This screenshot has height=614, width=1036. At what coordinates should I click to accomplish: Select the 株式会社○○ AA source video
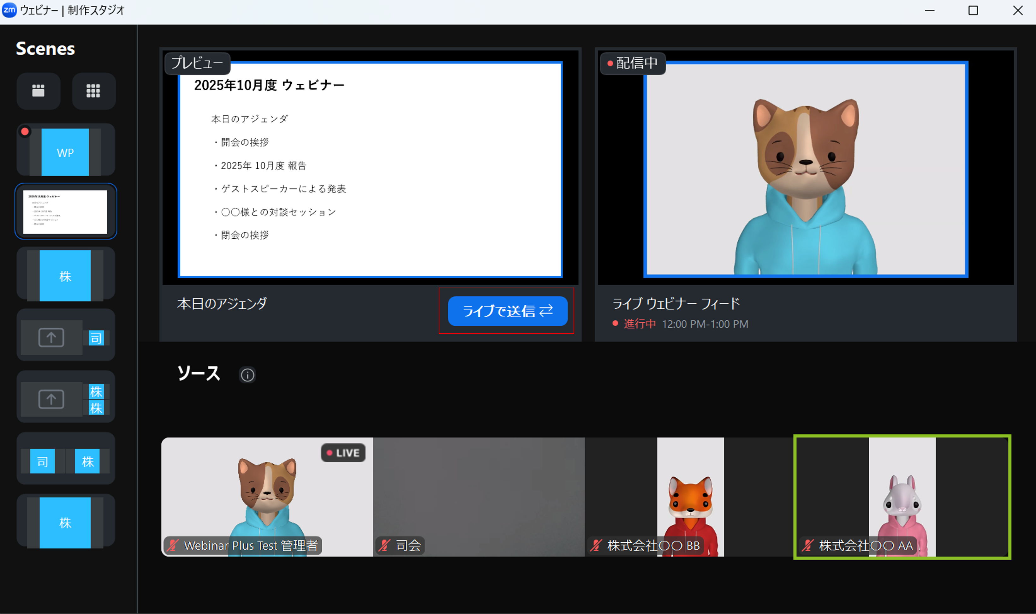902,497
